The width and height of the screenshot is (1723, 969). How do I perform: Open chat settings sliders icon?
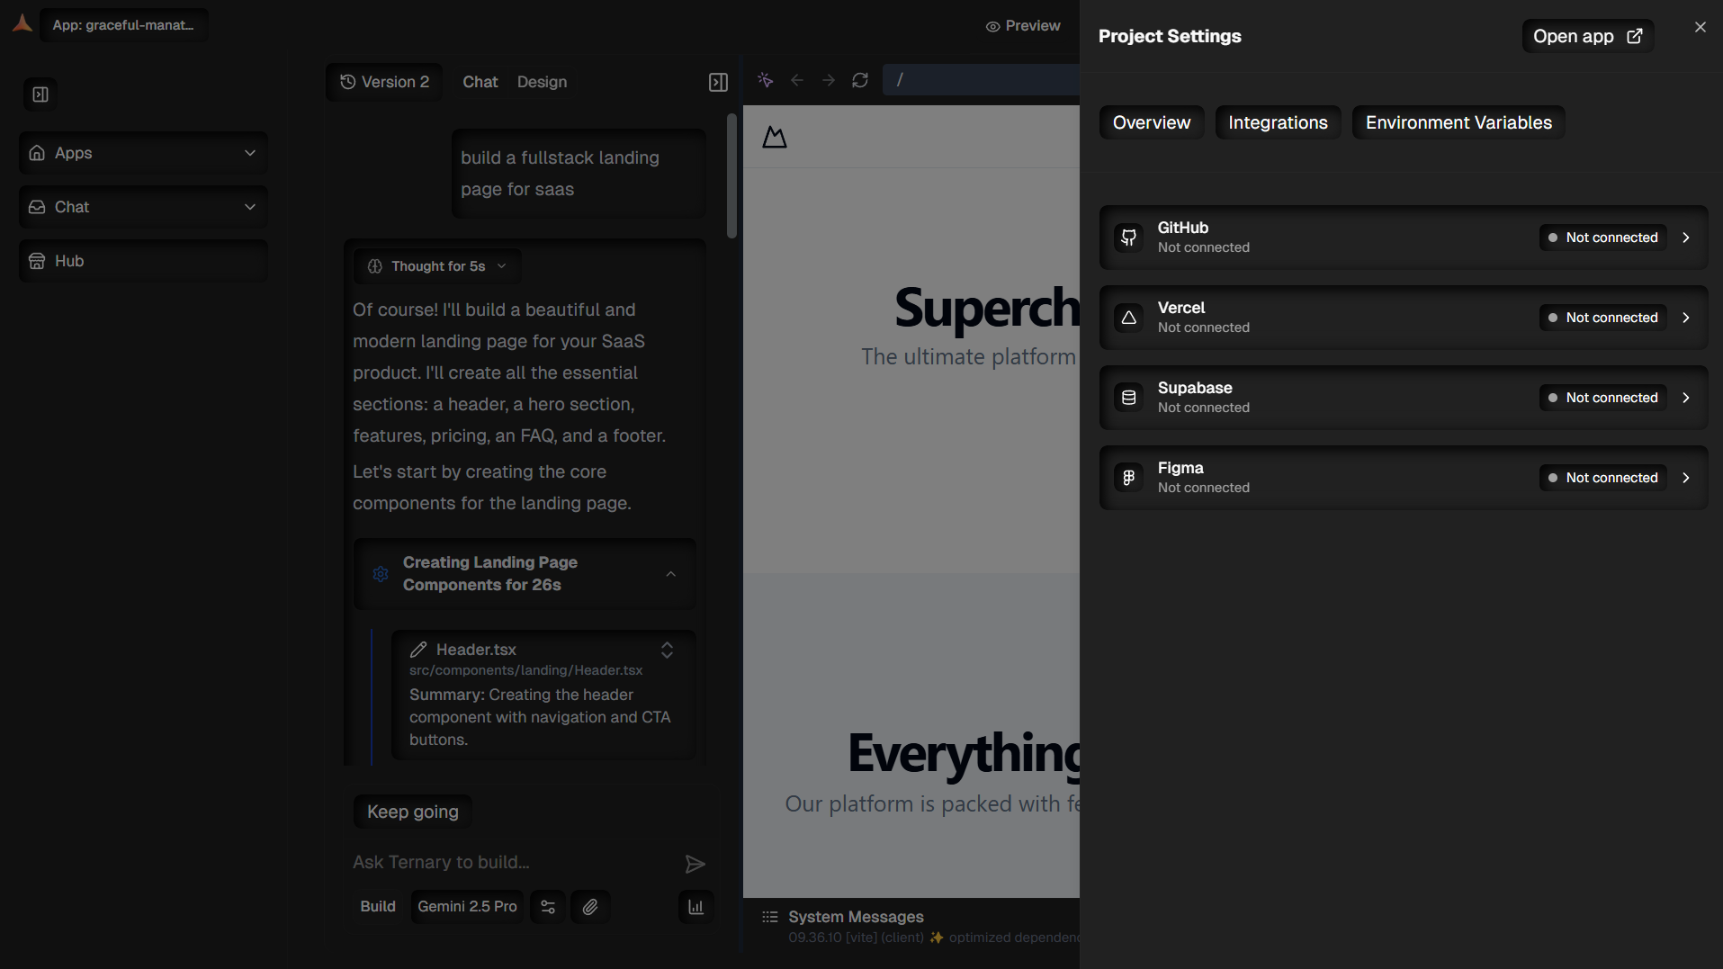[x=548, y=907]
